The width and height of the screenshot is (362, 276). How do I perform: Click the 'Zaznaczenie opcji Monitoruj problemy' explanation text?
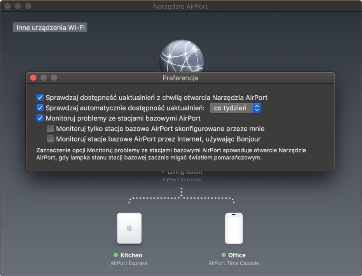[x=171, y=154]
